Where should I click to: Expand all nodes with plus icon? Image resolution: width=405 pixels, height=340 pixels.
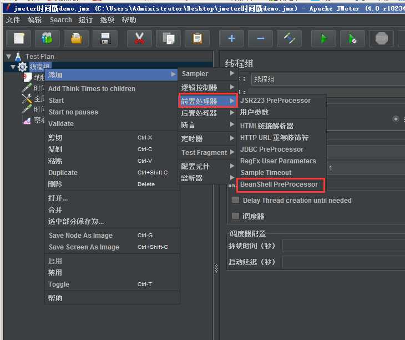pos(232,38)
